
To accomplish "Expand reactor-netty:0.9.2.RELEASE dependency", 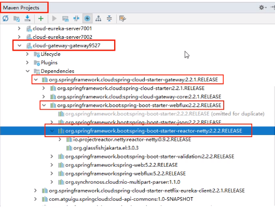I will click(60, 139).
